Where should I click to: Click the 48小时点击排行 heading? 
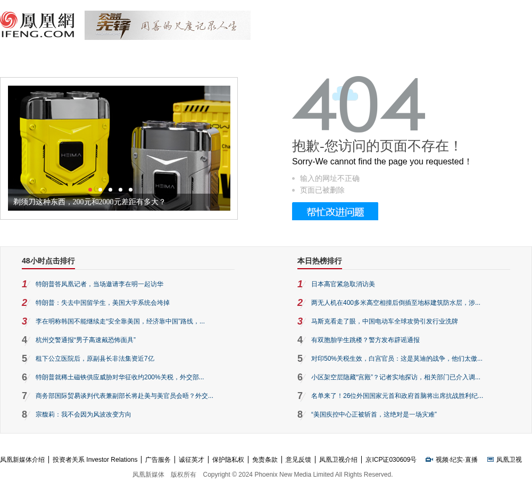(x=48, y=261)
